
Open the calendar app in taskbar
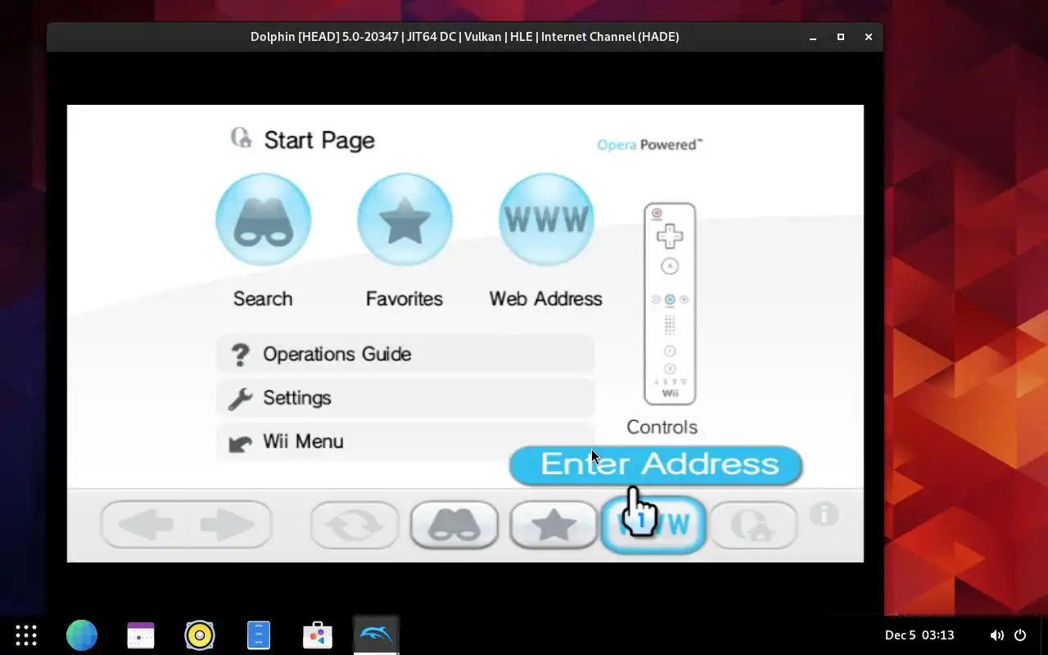[141, 635]
